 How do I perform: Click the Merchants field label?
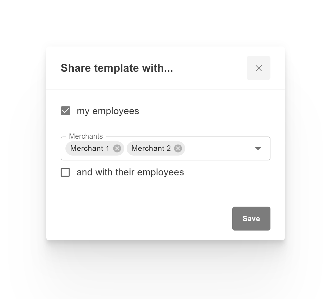pos(86,136)
